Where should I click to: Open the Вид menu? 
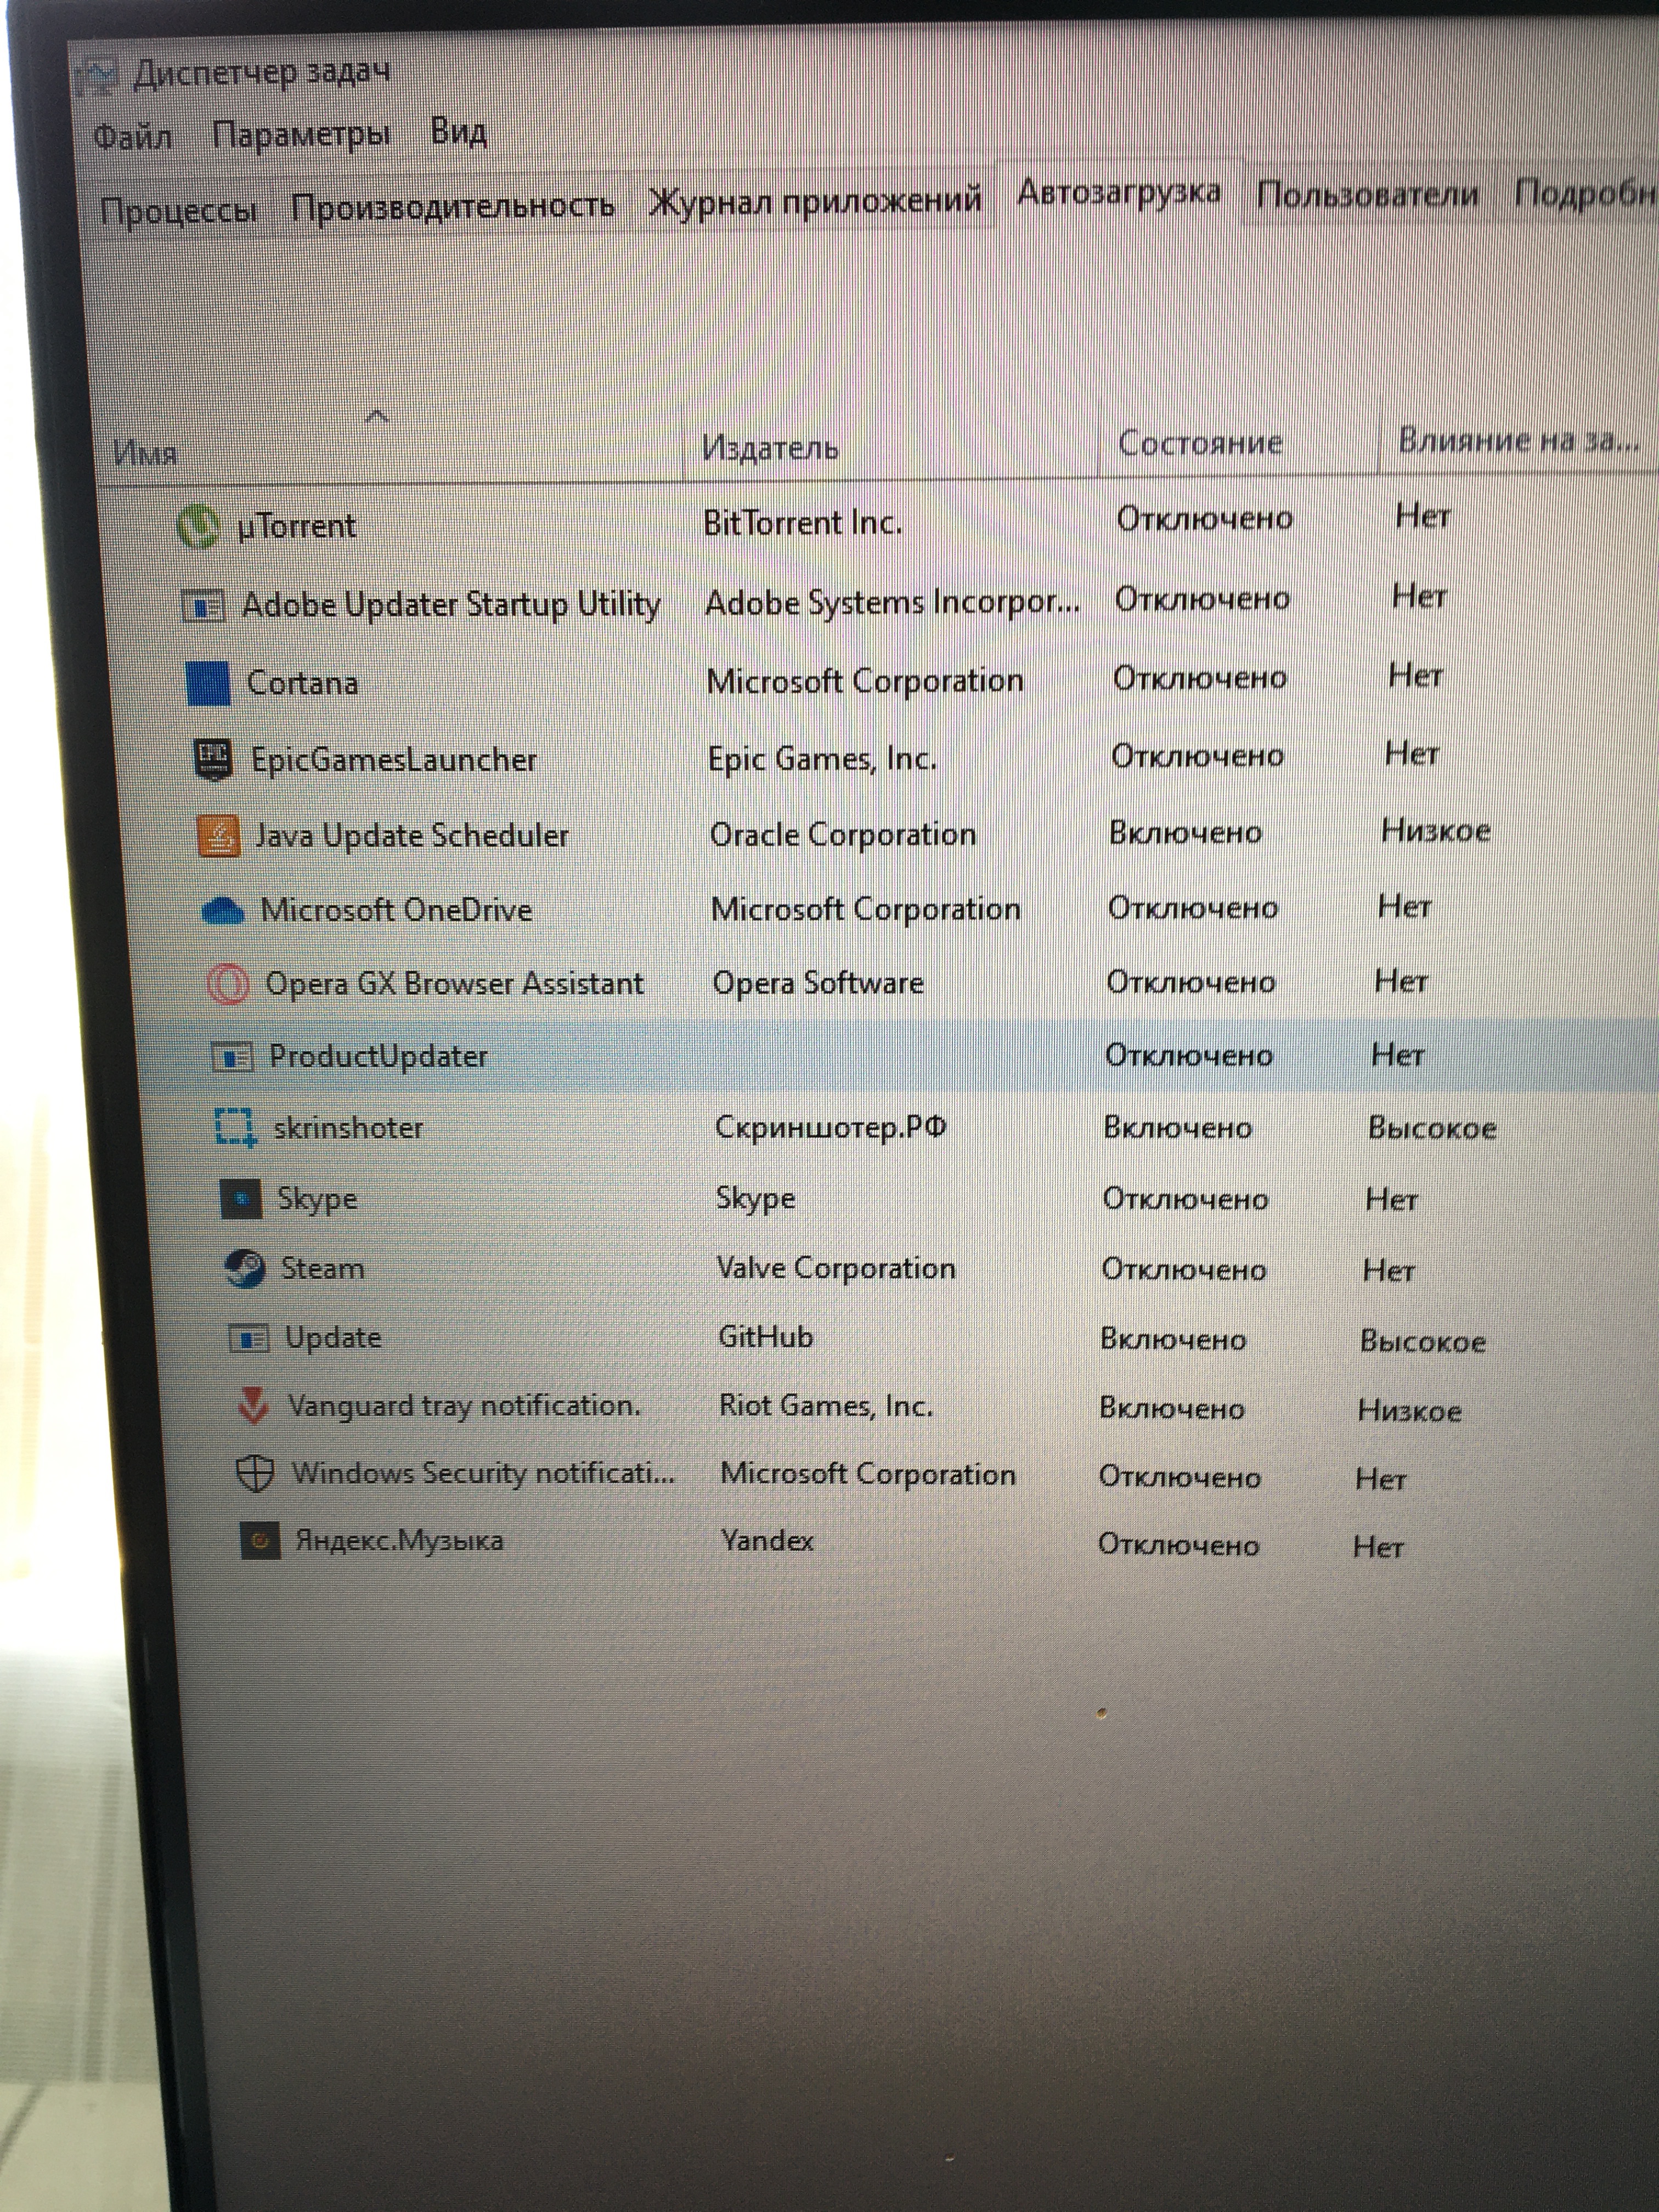459,131
